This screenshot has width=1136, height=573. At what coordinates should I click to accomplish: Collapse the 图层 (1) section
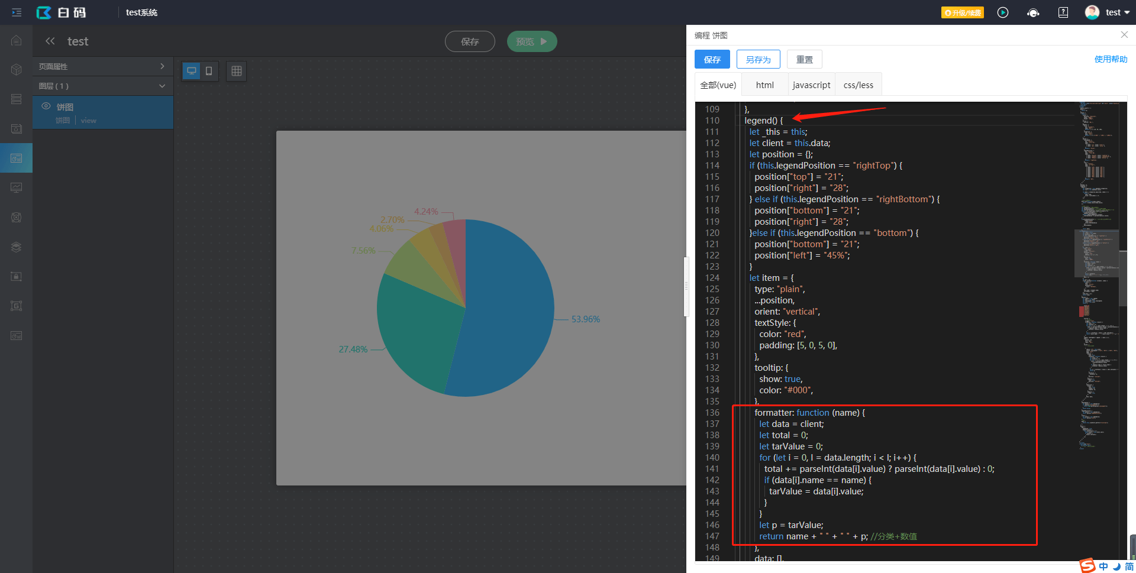(103, 86)
